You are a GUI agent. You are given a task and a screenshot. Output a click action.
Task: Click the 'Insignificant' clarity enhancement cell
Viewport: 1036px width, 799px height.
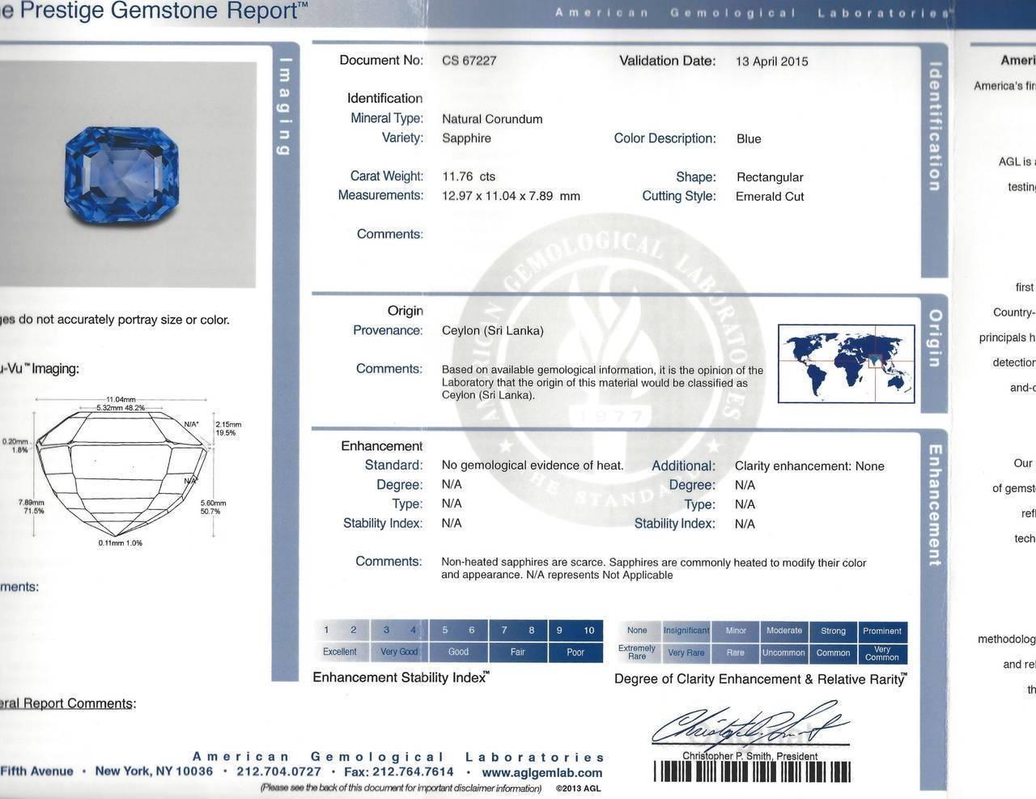686,631
